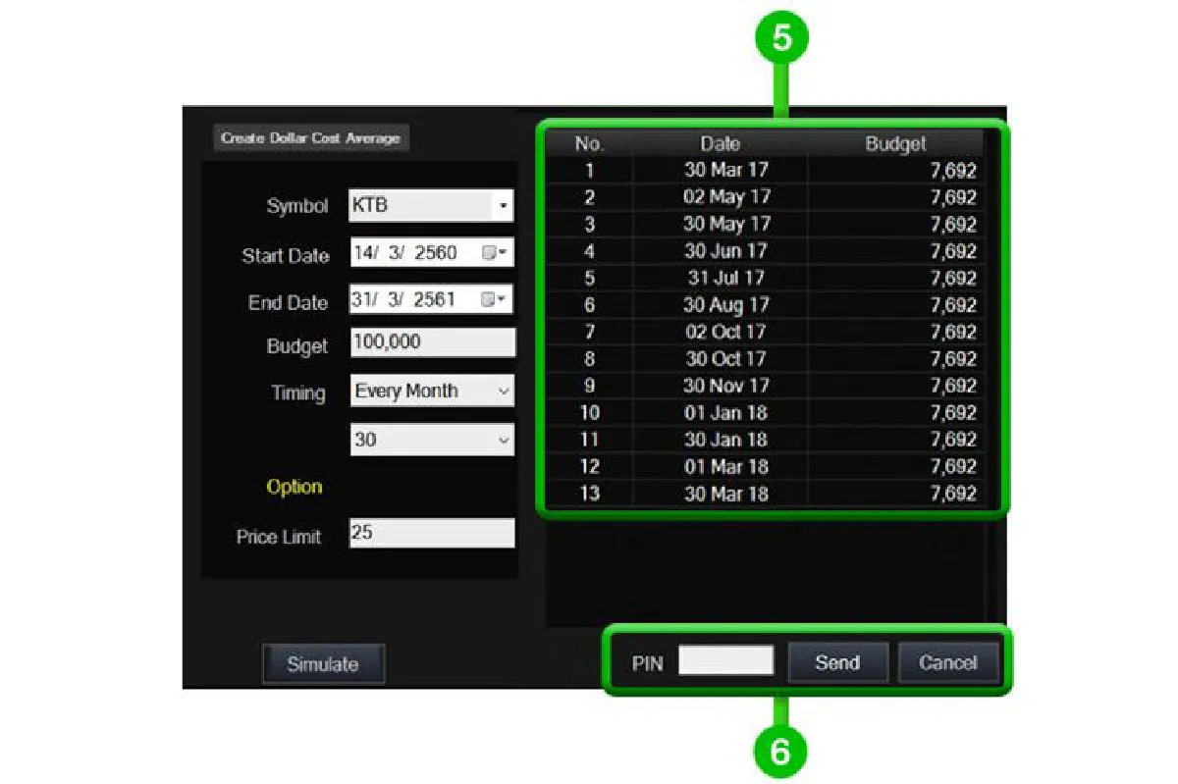
Task: Open the Every Month timing dropdown
Action: click(x=432, y=391)
